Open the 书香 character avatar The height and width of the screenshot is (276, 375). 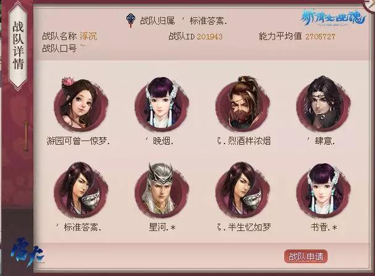(323, 190)
